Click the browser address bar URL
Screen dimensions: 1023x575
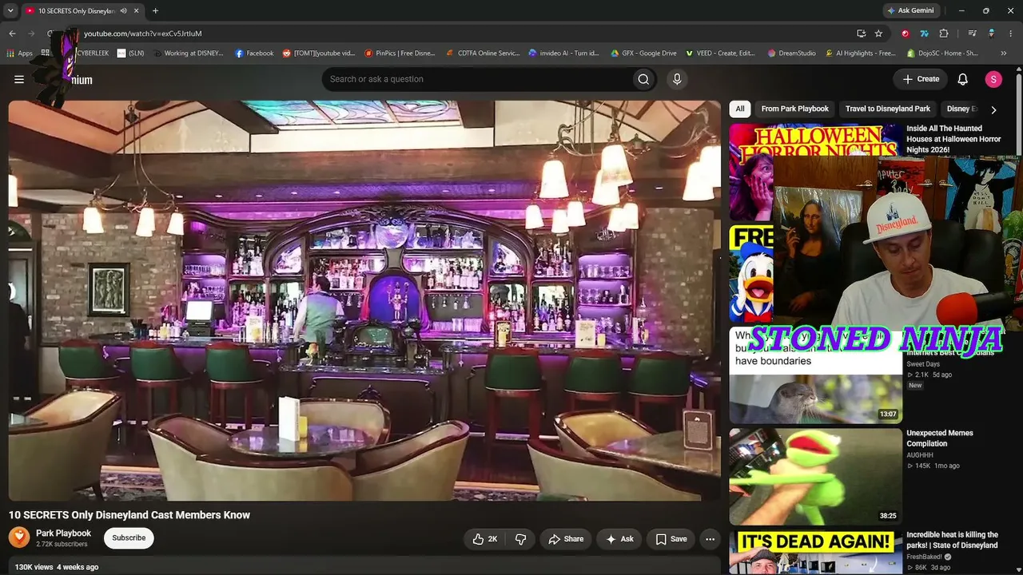[143, 34]
